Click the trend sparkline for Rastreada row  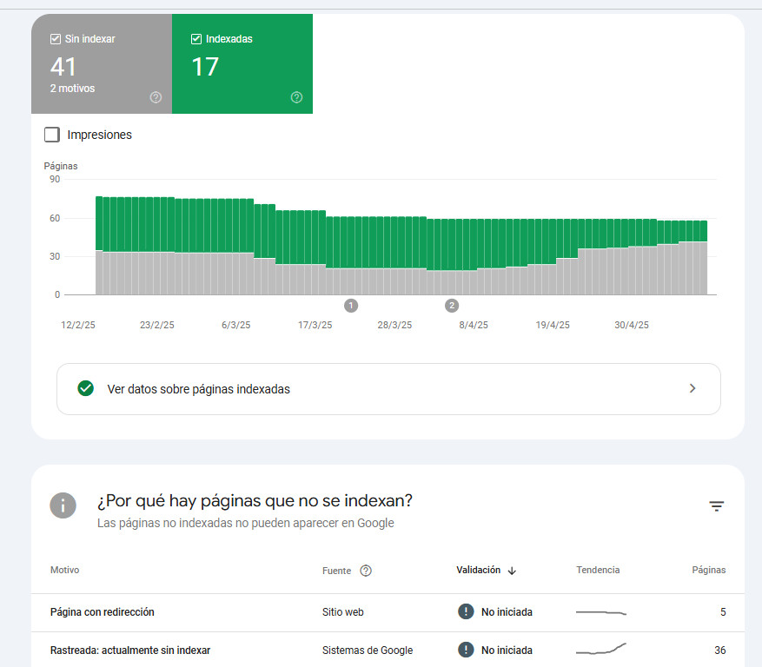(x=600, y=650)
